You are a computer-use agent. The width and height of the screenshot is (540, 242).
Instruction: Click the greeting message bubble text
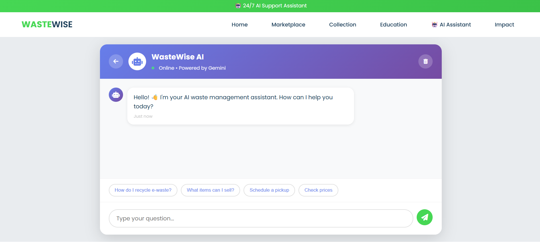coord(233,102)
